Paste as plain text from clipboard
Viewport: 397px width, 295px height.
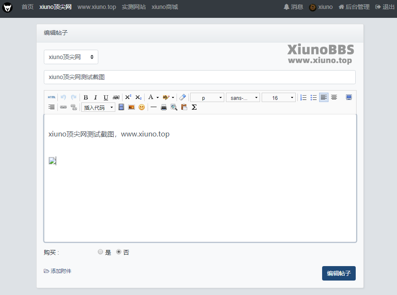(184, 107)
